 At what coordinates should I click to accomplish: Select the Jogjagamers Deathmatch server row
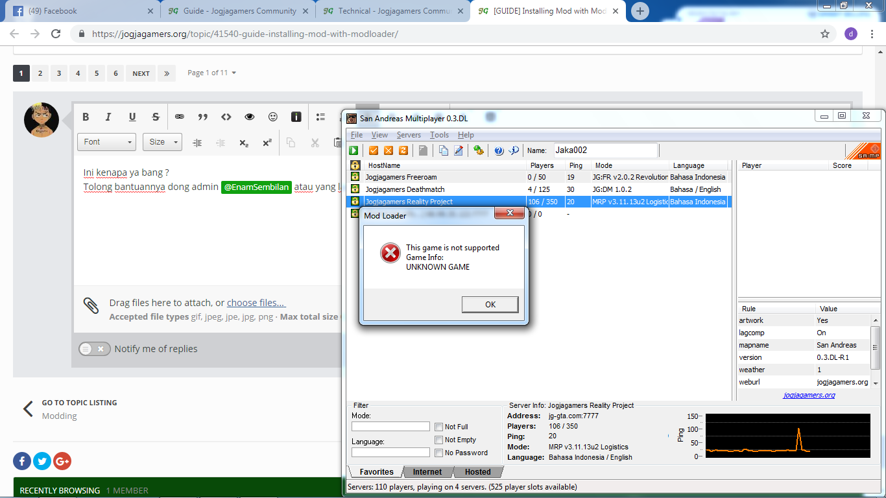[x=538, y=189]
